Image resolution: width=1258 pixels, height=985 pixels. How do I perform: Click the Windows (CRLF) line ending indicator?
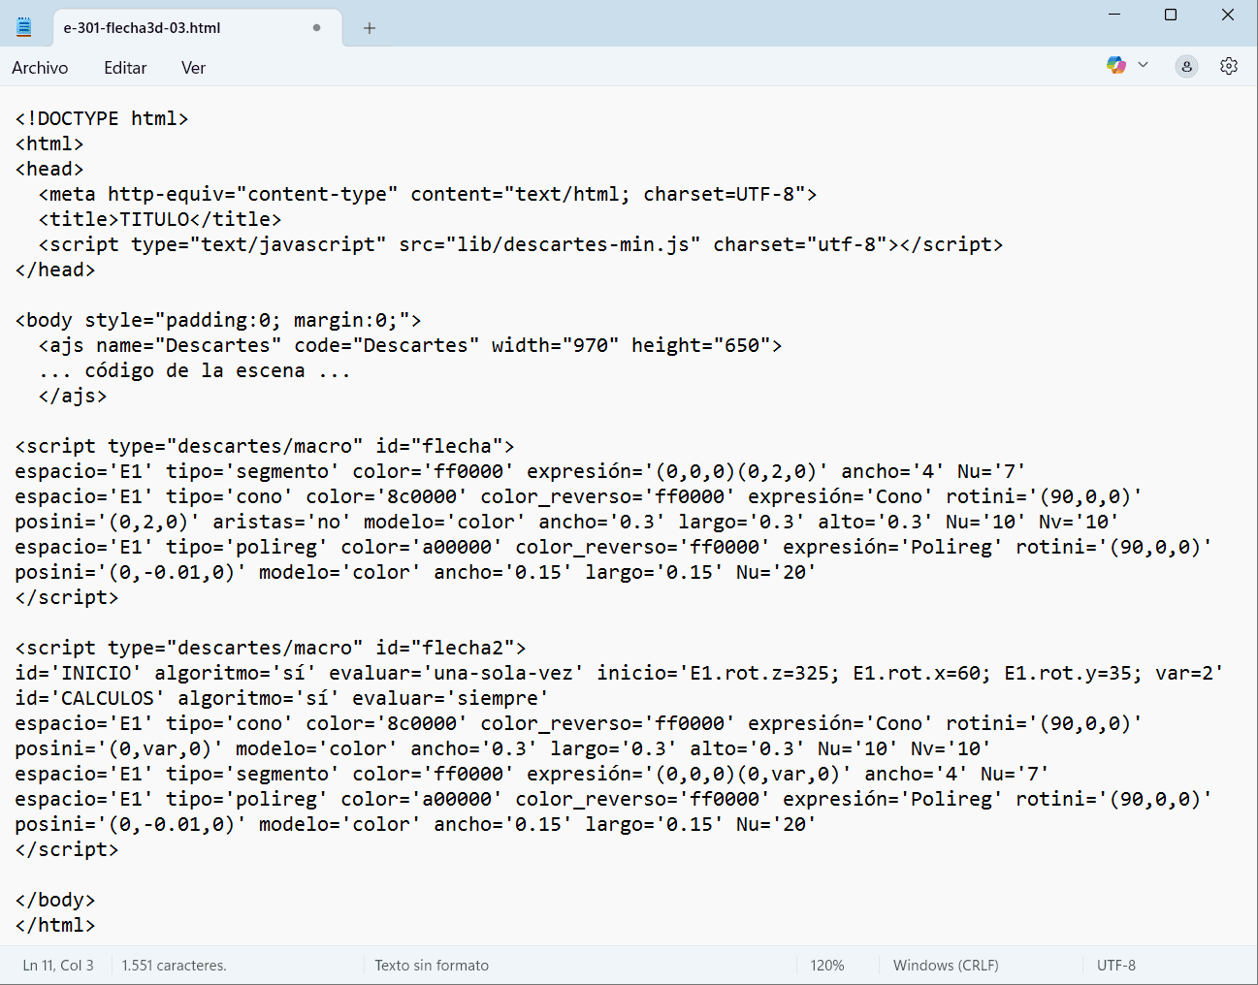[x=945, y=966]
